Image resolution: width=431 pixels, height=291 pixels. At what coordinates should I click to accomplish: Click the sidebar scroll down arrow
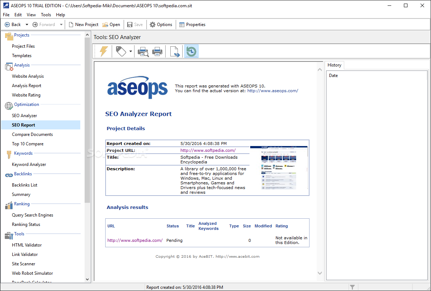[88, 279]
